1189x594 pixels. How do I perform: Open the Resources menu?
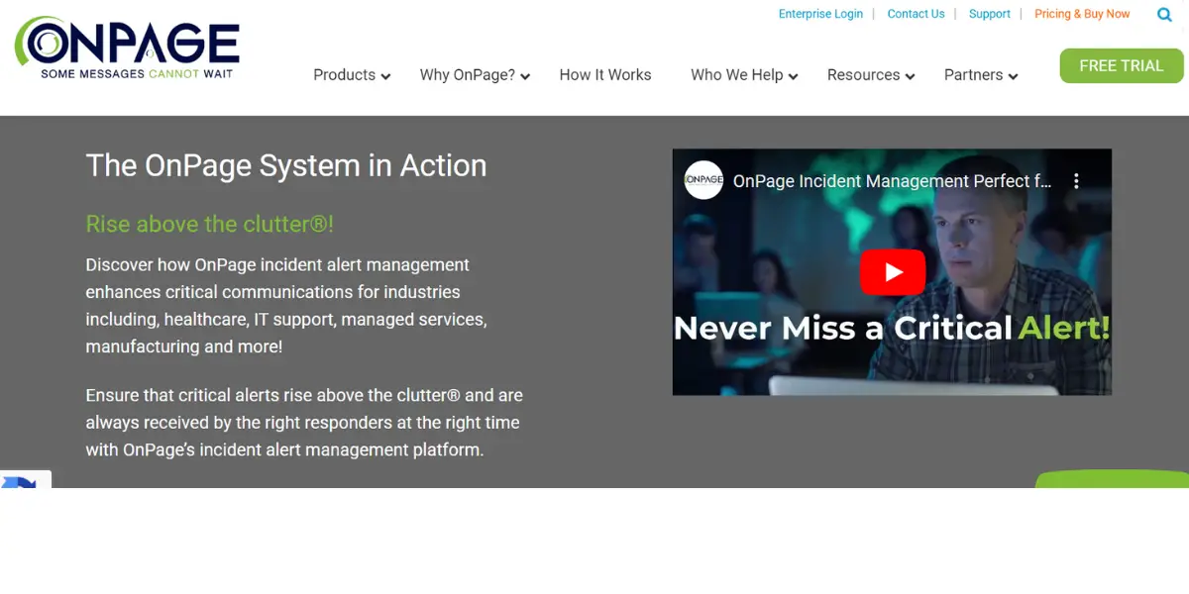pos(863,75)
